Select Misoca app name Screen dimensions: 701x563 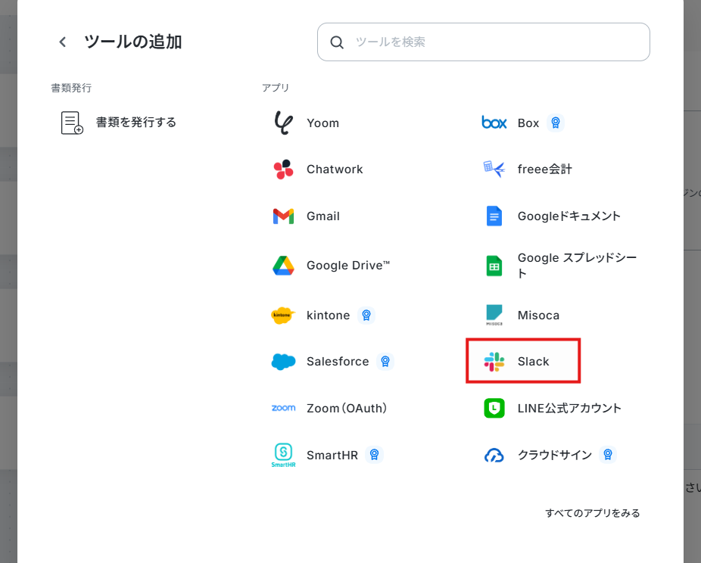tap(538, 316)
